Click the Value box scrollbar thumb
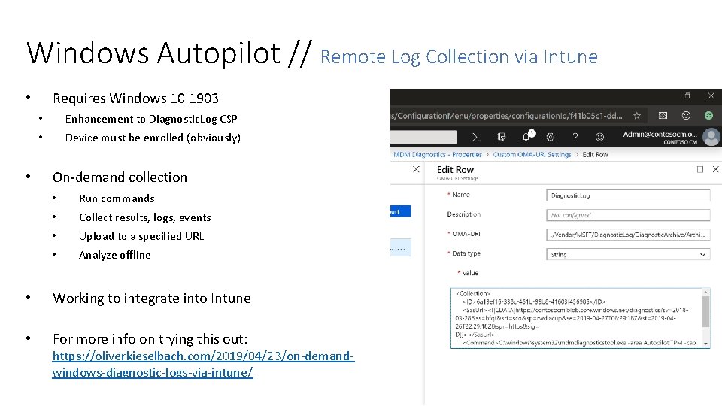 click(705, 311)
